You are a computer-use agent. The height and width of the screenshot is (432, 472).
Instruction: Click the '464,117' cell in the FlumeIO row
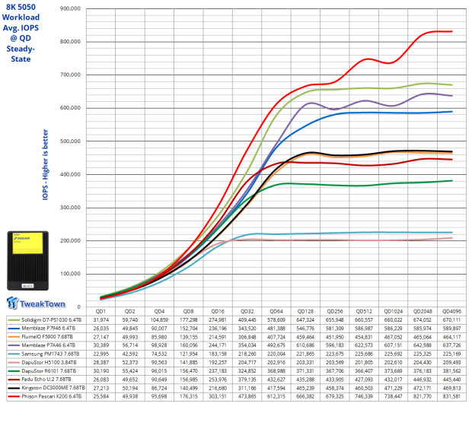pyautogui.click(x=451, y=337)
